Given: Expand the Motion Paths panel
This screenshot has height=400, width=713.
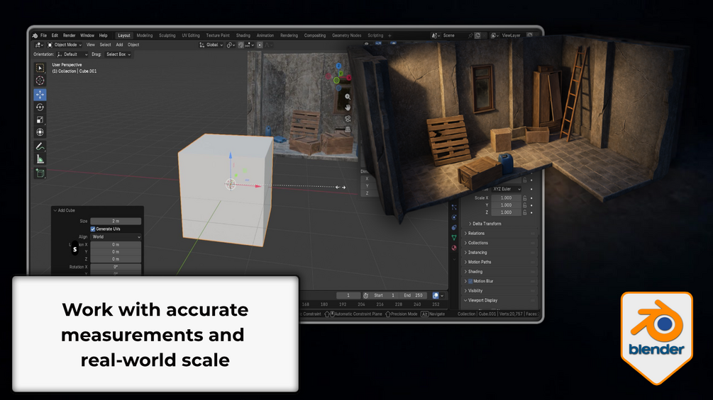Looking at the screenshot, I should pos(499,262).
